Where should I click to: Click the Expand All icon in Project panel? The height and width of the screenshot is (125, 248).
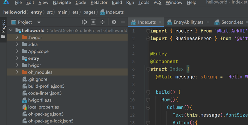93,22
